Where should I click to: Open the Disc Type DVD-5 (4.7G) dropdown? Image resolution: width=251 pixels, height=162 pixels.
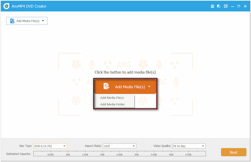tap(50, 146)
